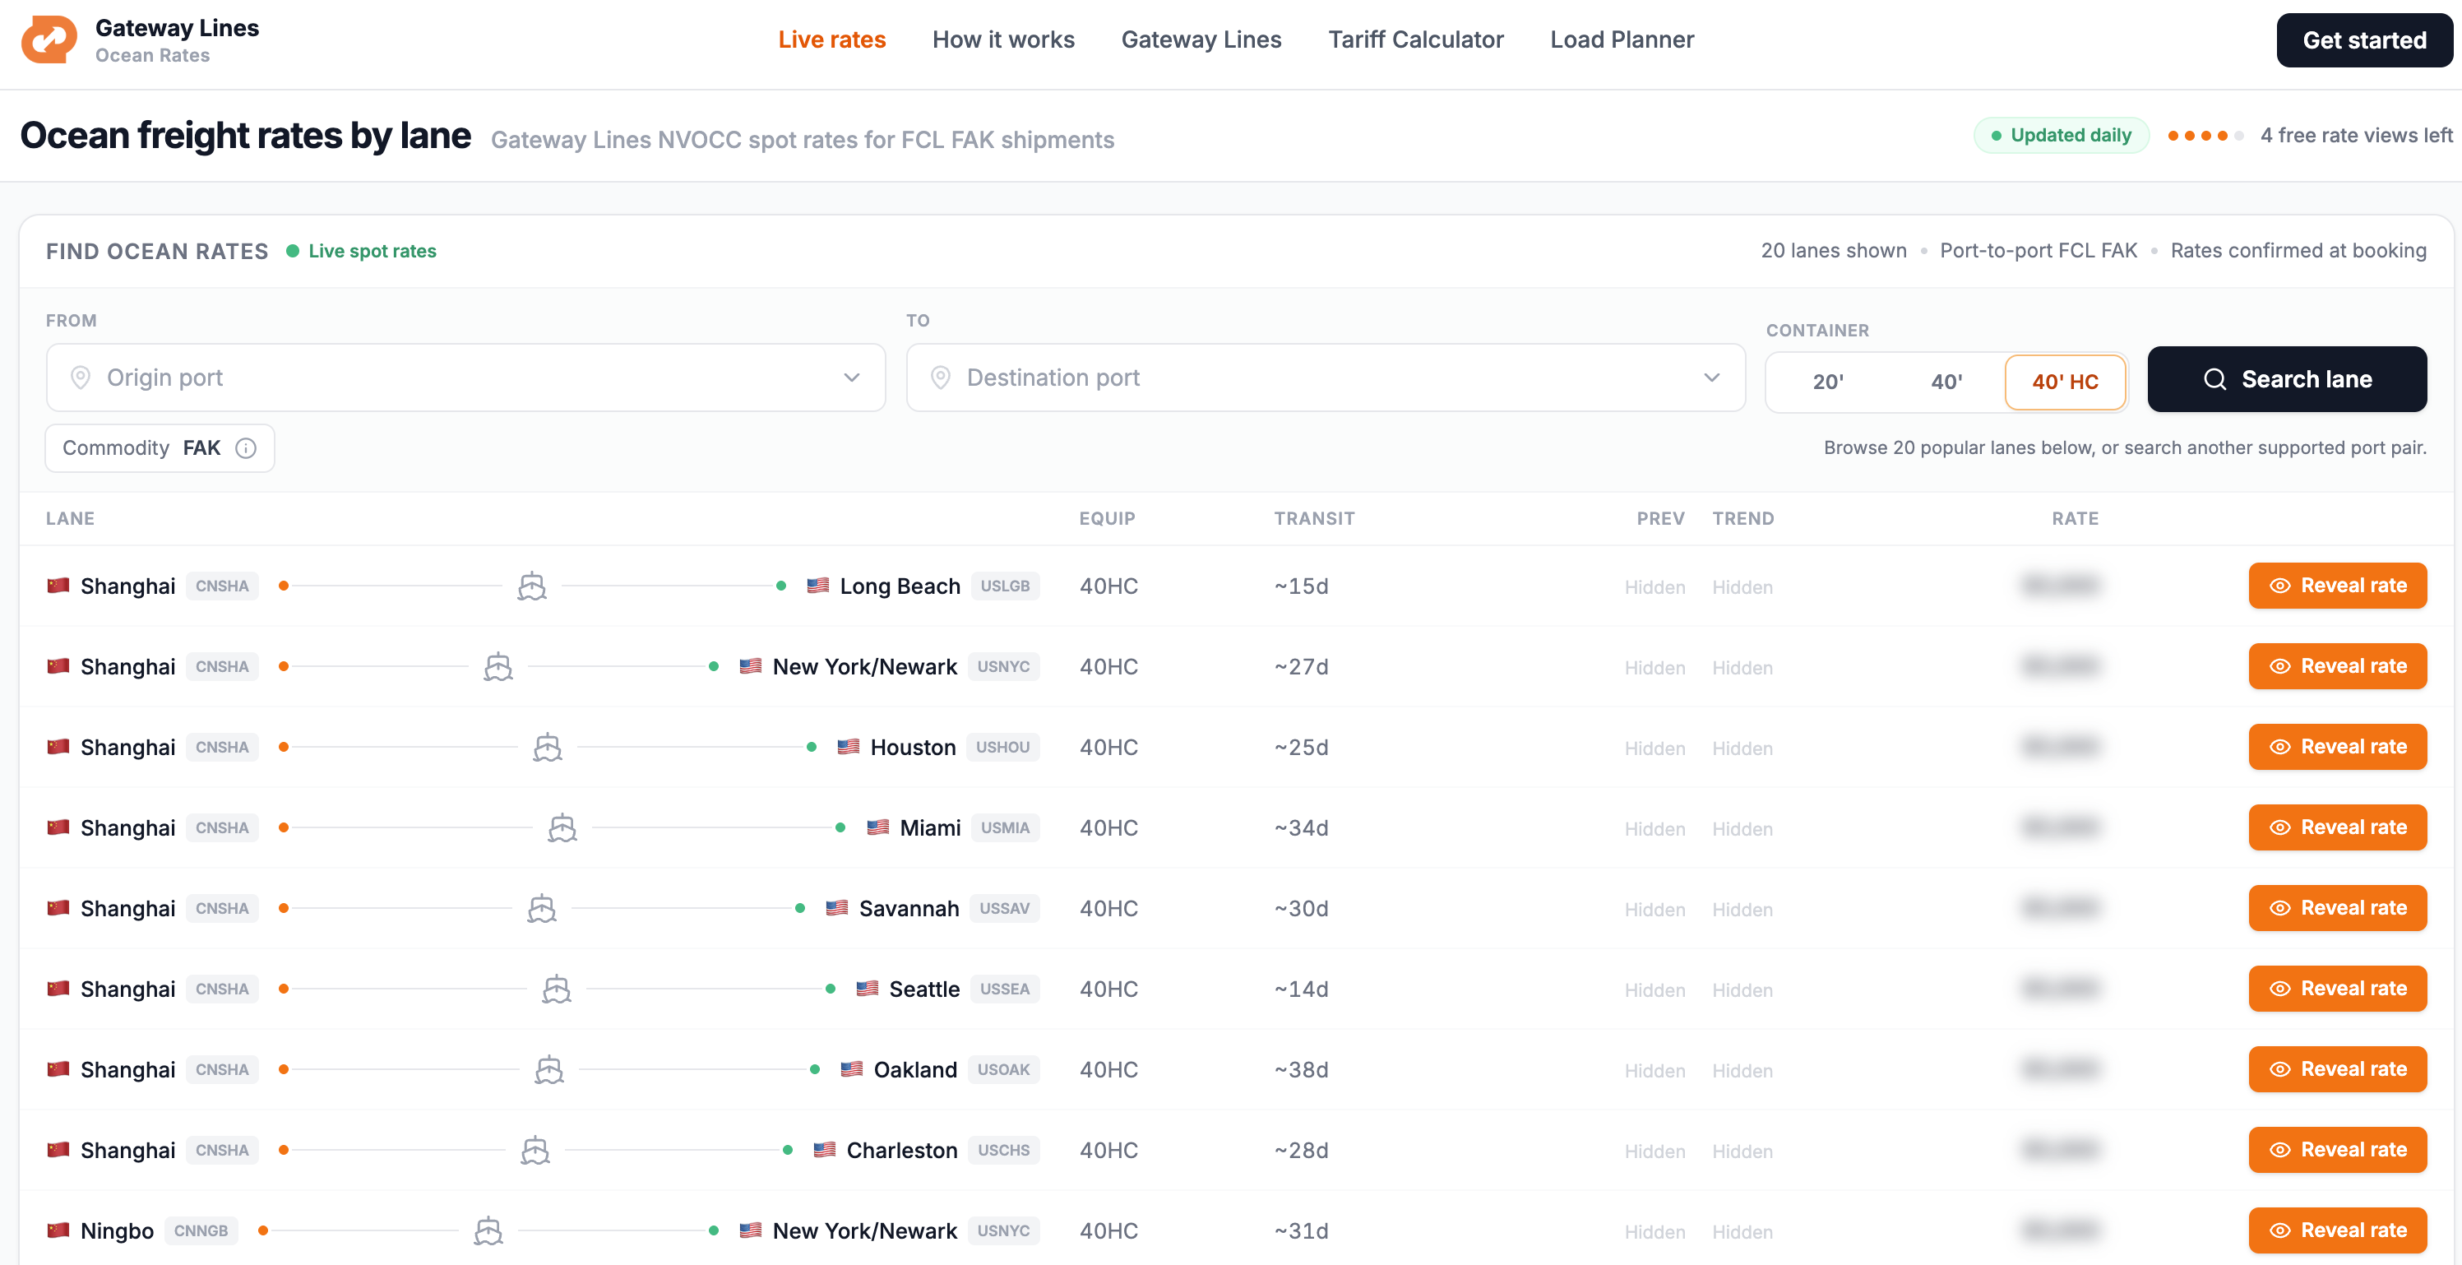Click the Gateway Lines orange logo icon
The width and height of the screenshot is (2462, 1265).
(49, 39)
